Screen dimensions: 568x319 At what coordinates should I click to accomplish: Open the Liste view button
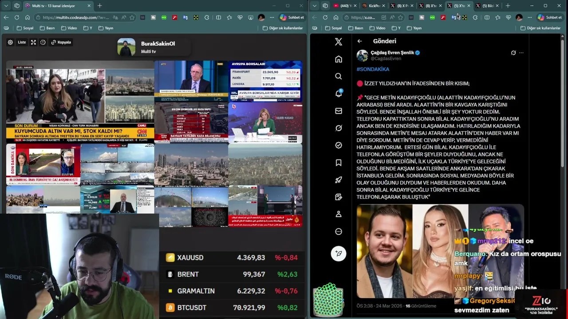[x=22, y=42]
